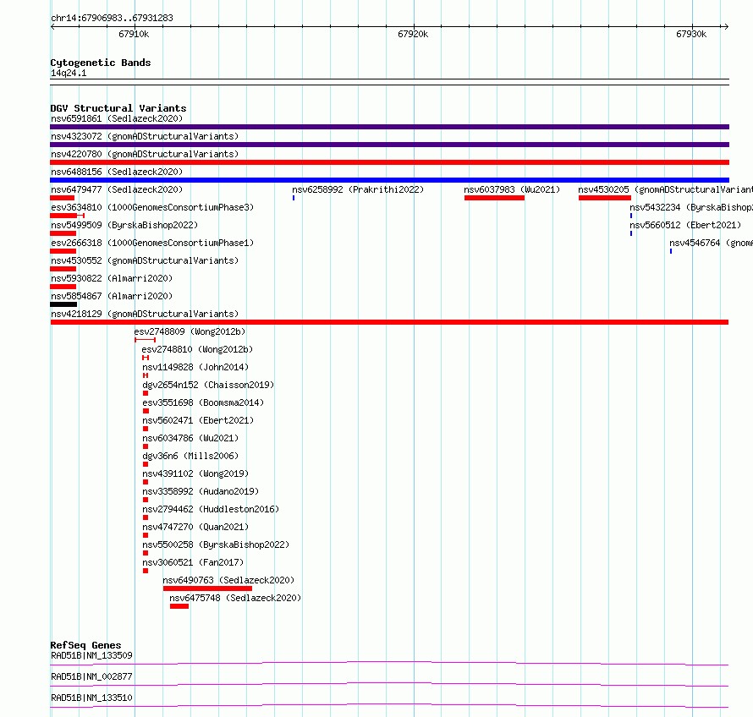753x717 pixels.
Task: Click nsv5930822 (Almarri2020) label
Action: click(112, 278)
